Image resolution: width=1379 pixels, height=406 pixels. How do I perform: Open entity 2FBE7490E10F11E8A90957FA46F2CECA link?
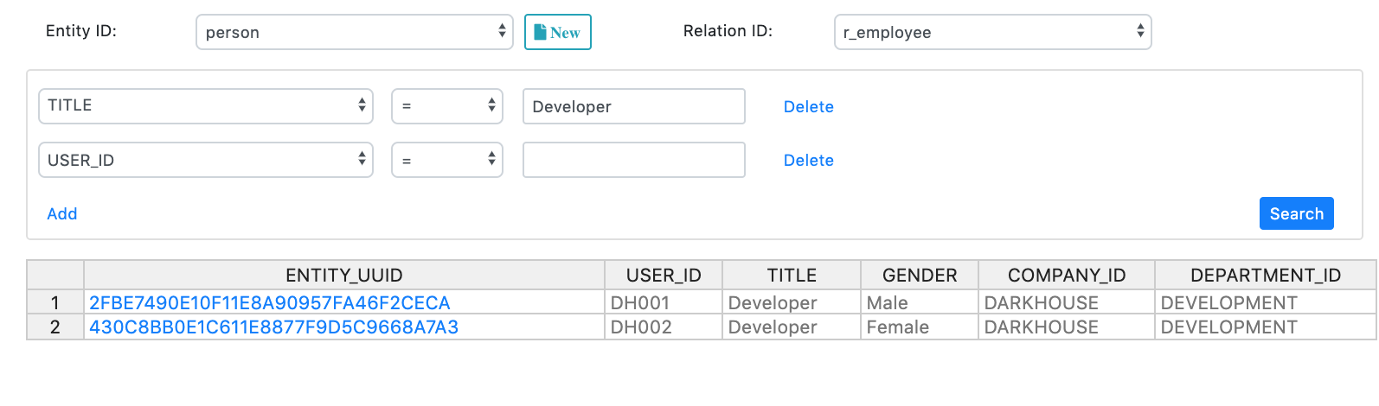269,303
